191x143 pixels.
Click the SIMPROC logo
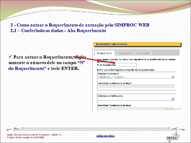pos(173,137)
